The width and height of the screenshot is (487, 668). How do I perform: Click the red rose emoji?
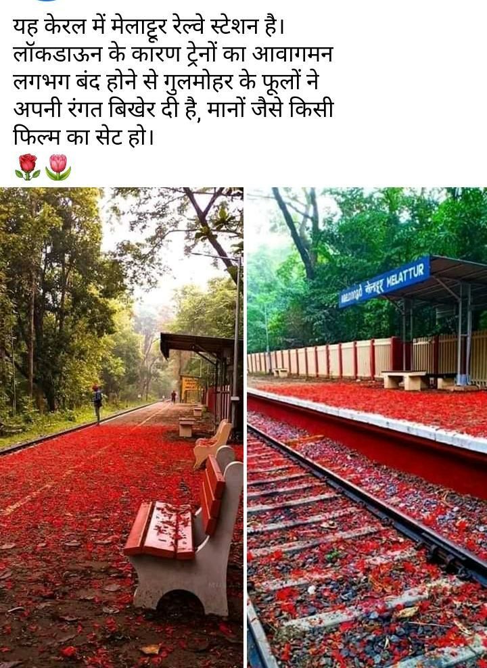tap(28, 167)
